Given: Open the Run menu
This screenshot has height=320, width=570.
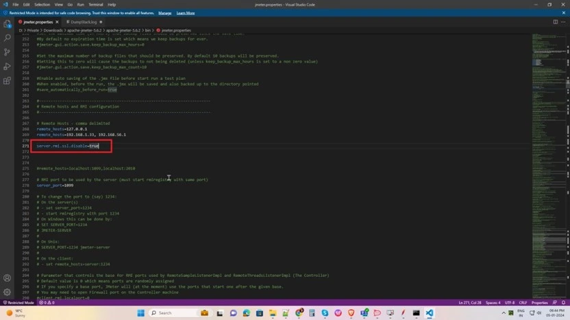Looking at the screenshot, I should pos(80,5).
